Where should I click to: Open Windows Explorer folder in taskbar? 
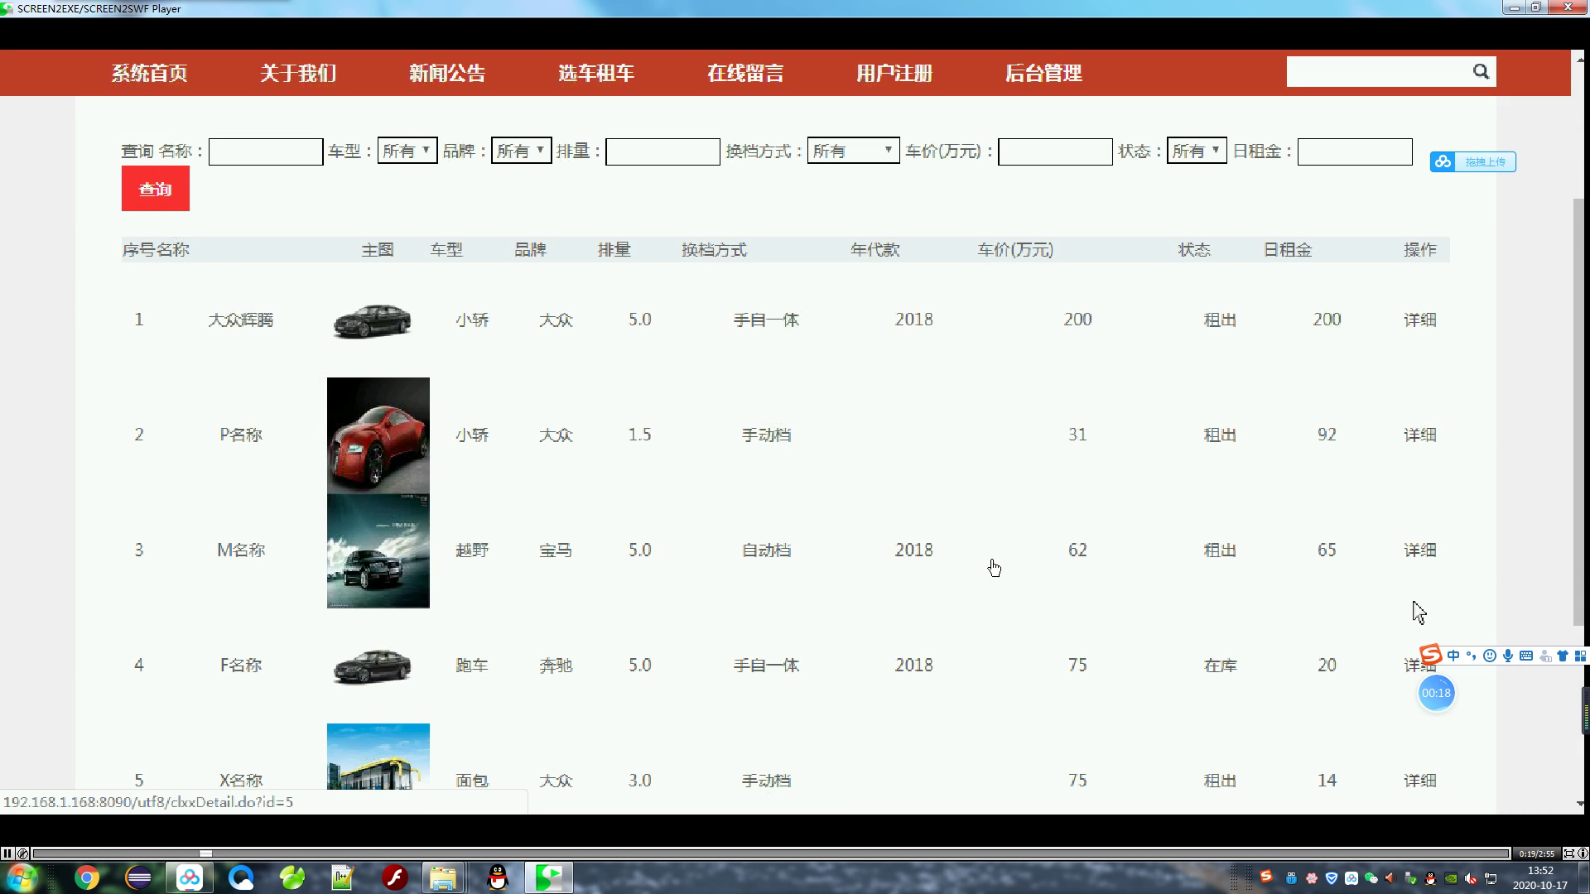(x=443, y=877)
